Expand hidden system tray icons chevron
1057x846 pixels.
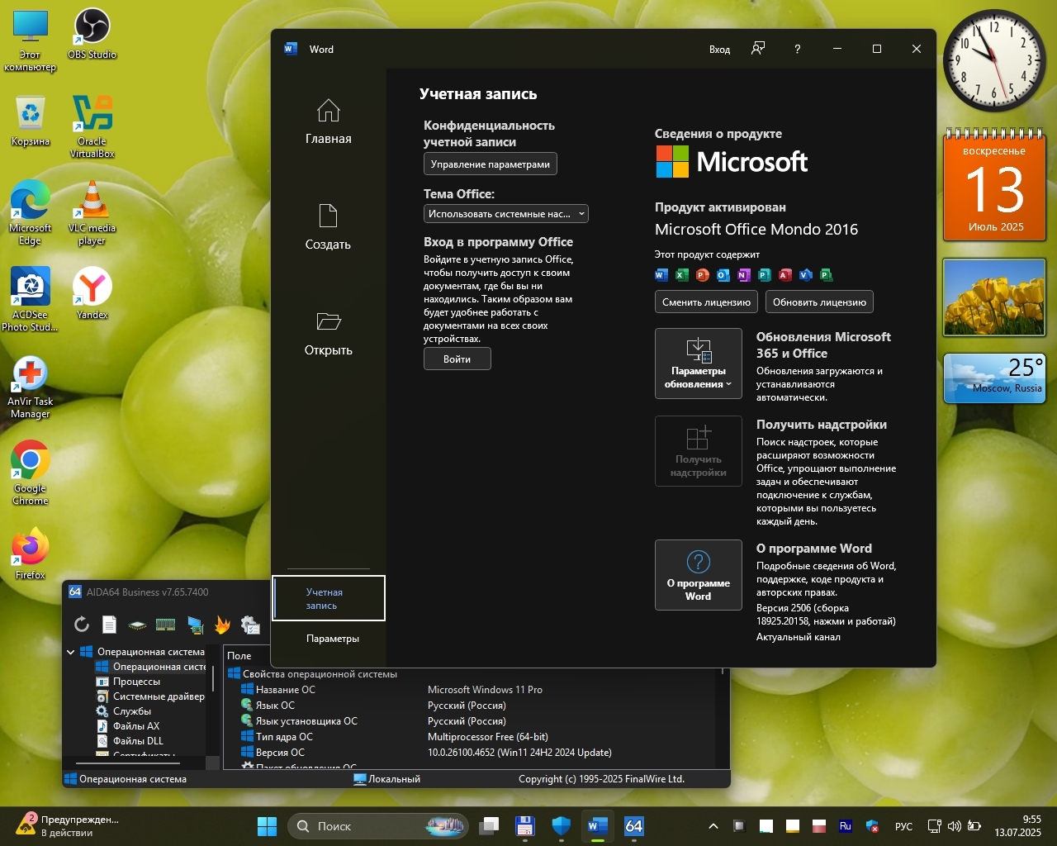(713, 826)
